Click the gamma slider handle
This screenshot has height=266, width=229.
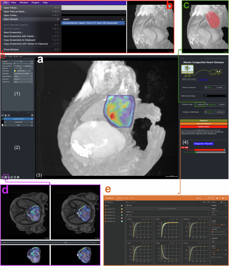click(x=20, y=68)
